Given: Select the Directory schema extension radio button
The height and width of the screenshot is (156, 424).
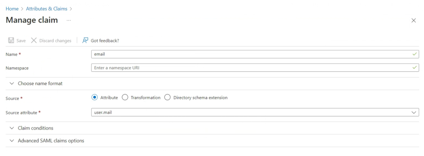Looking at the screenshot, I should (x=168, y=97).
